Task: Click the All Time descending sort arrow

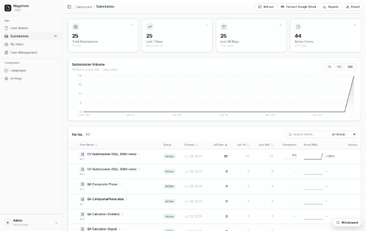Action: click(x=226, y=145)
